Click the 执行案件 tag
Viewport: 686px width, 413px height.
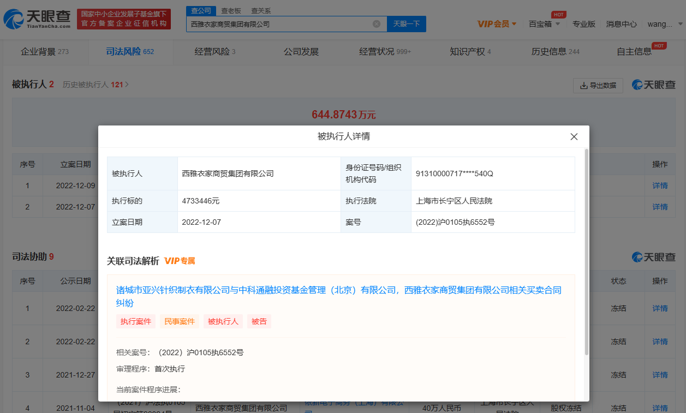136,321
